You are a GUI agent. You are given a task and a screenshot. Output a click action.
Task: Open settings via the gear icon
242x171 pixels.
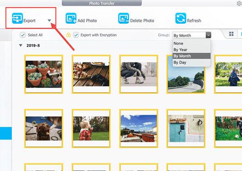239,3
